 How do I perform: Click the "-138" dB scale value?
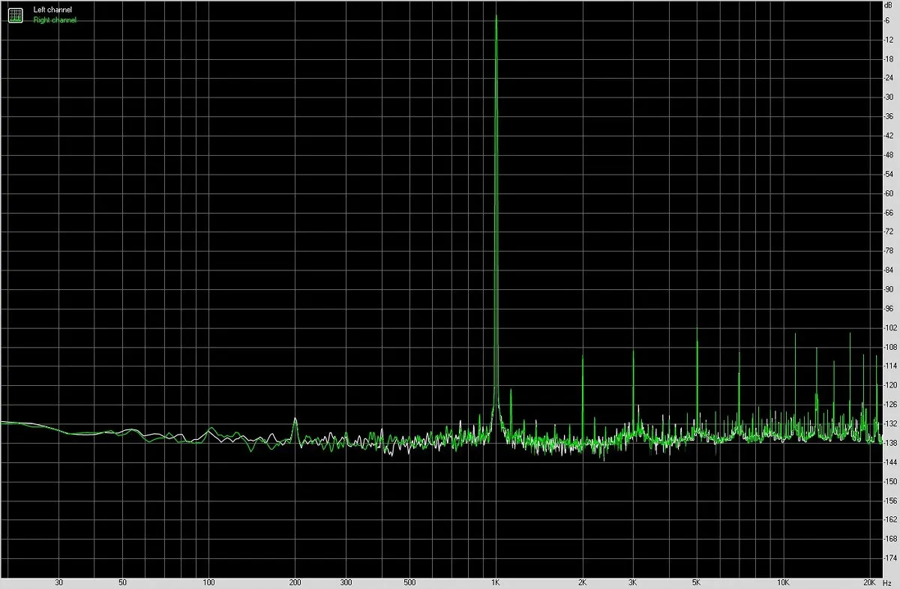(891, 443)
